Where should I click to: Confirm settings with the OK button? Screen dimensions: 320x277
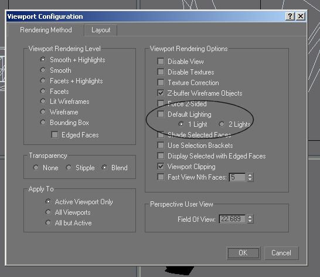tap(243, 253)
